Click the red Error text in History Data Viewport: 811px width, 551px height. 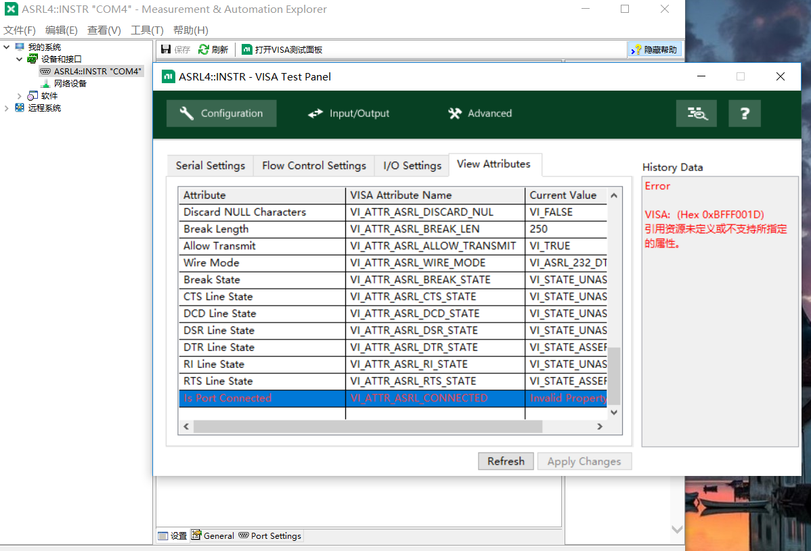click(x=657, y=186)
